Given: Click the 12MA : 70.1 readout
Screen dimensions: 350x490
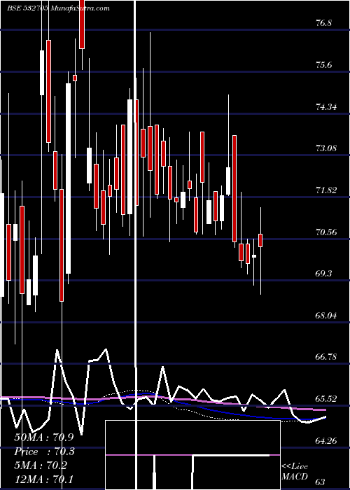Looking at the screenshot, I should pos(43,479).
